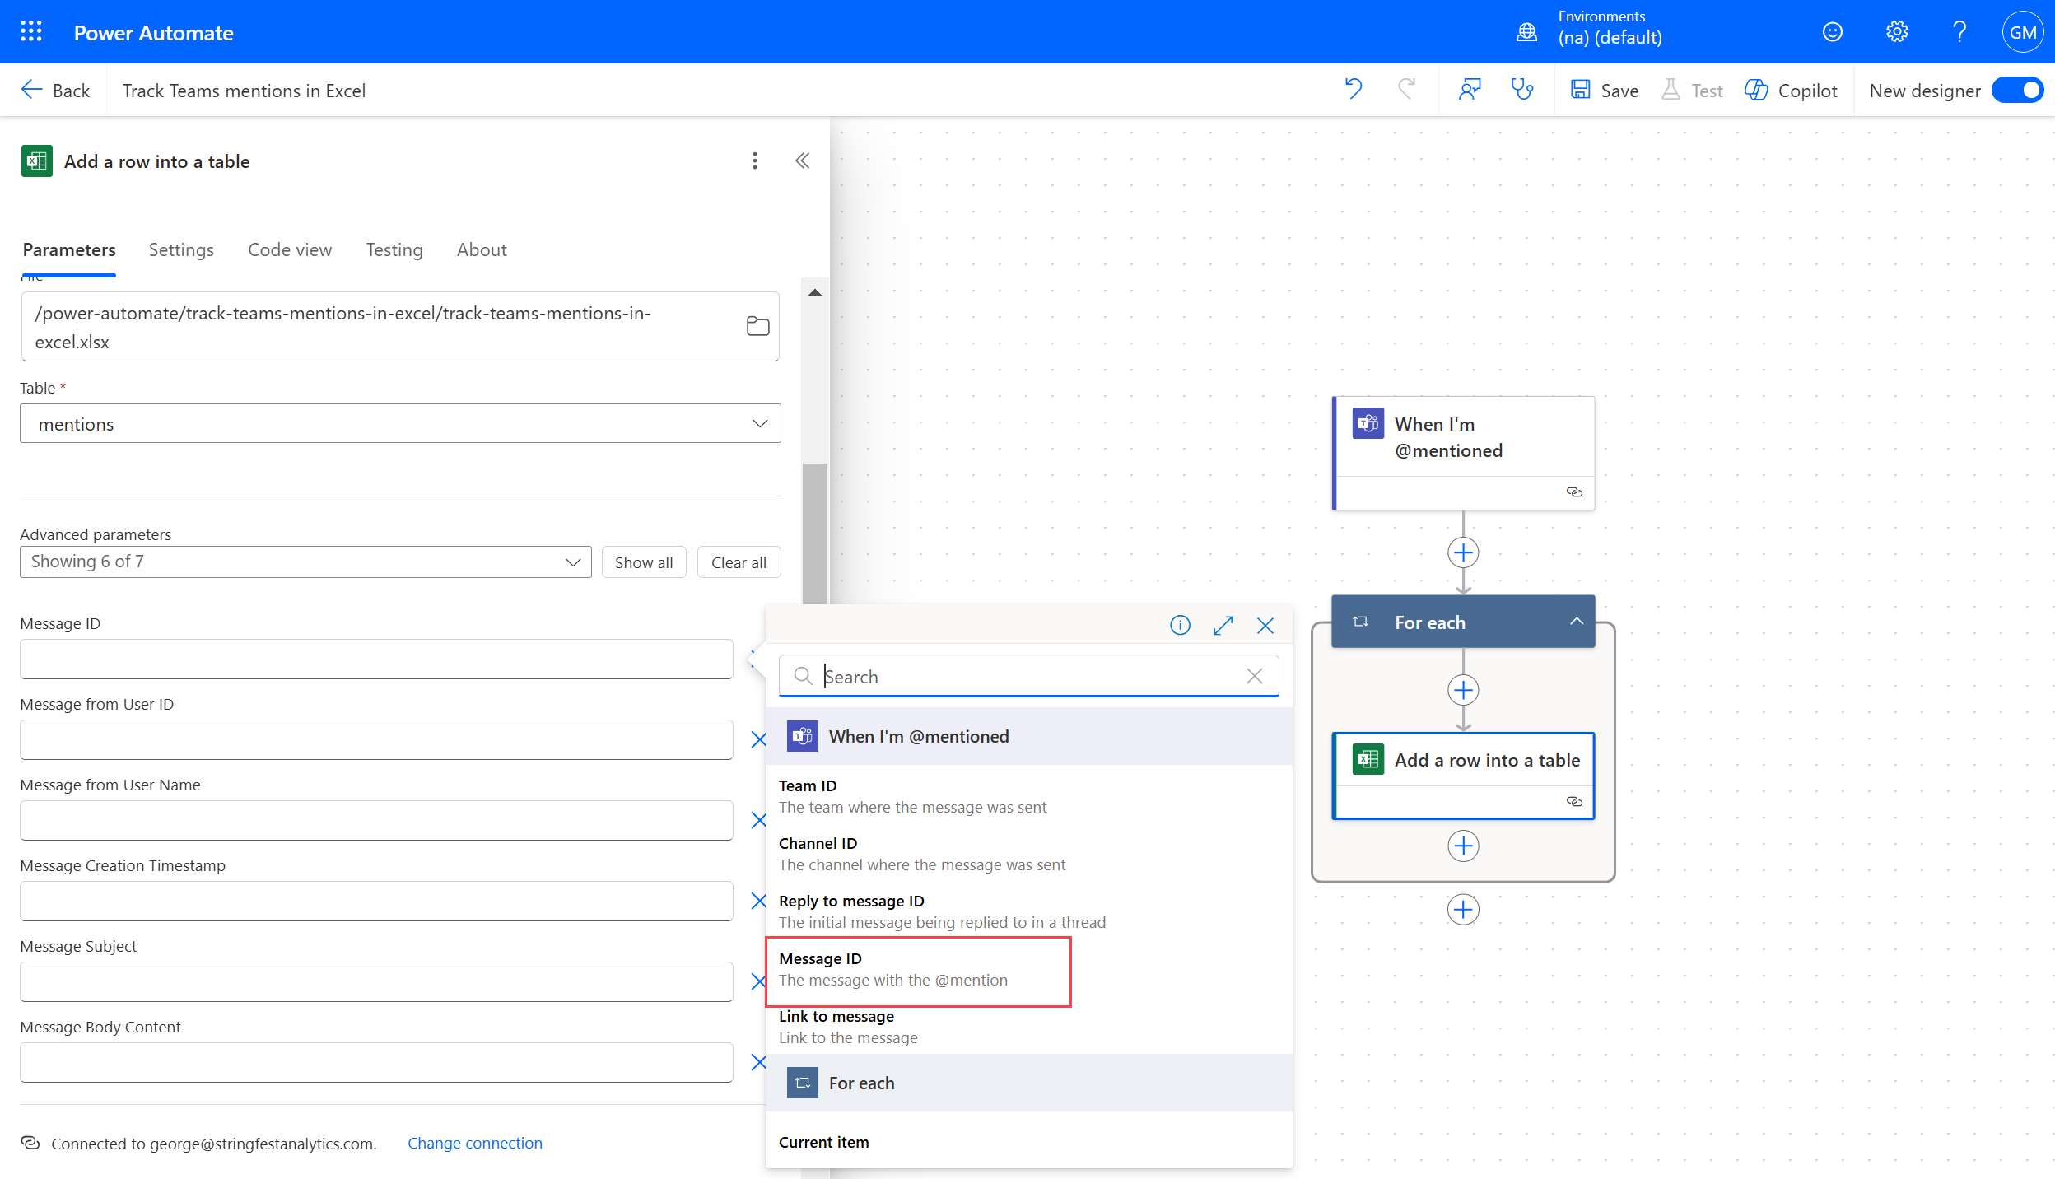Image resolution: width=2055 pixels, height=1179 pixels.
Task: Collapse the action panel with double chevron
Action: pos(802,161)
